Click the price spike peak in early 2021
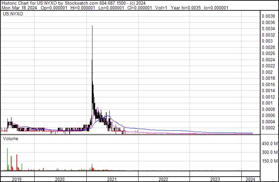279x182 pixels. 92,26
